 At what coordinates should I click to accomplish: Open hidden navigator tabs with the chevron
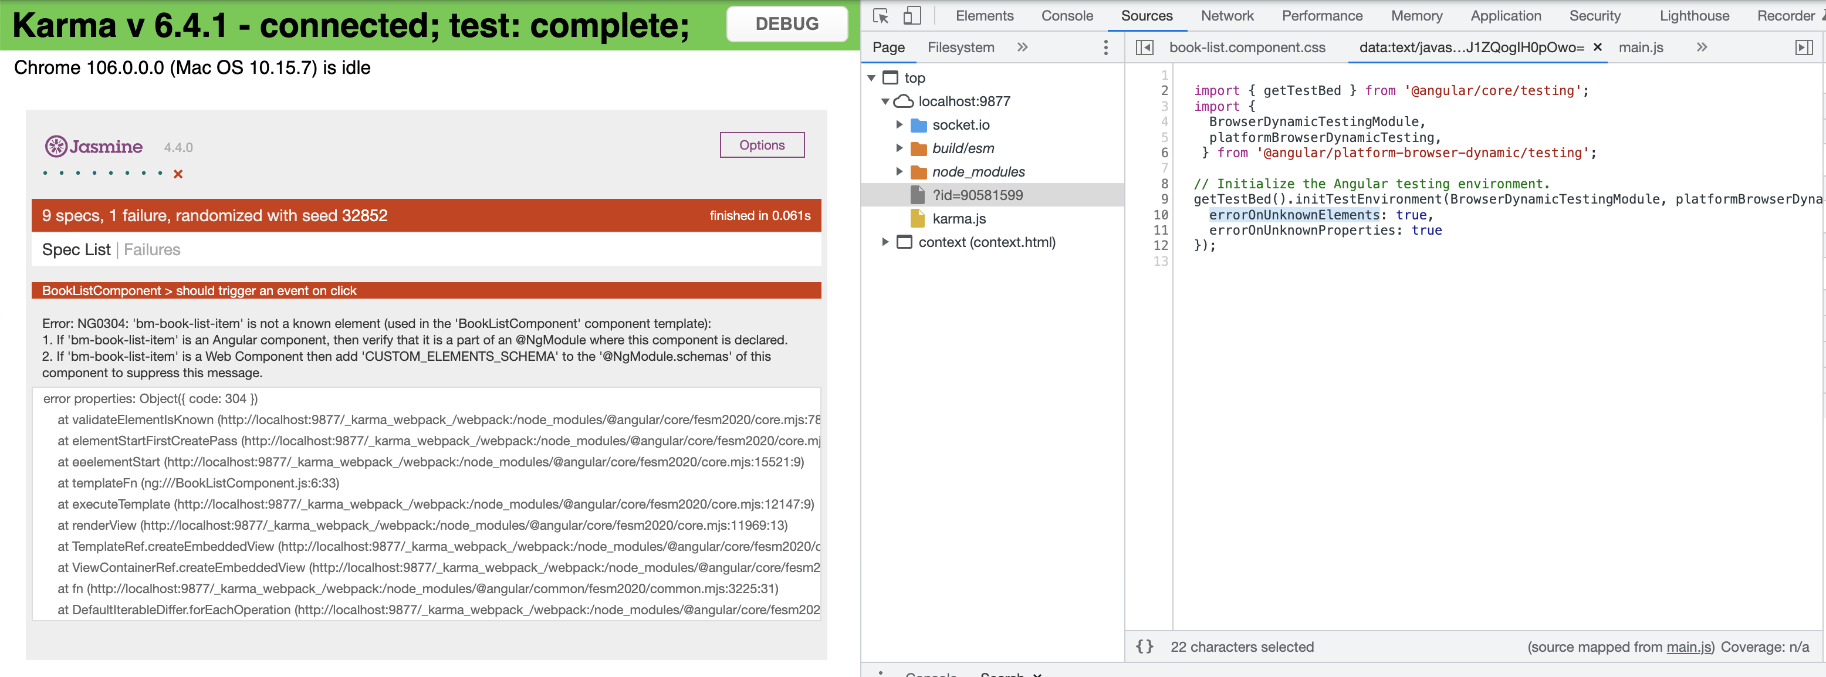(1023, 47)
